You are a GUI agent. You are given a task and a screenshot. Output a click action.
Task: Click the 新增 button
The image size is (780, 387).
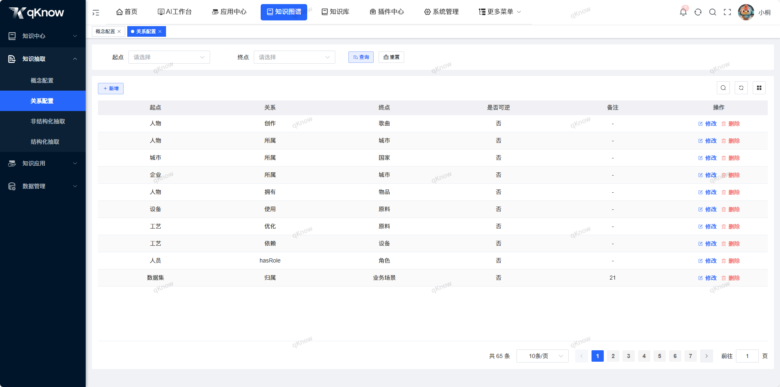coord(111,89)
